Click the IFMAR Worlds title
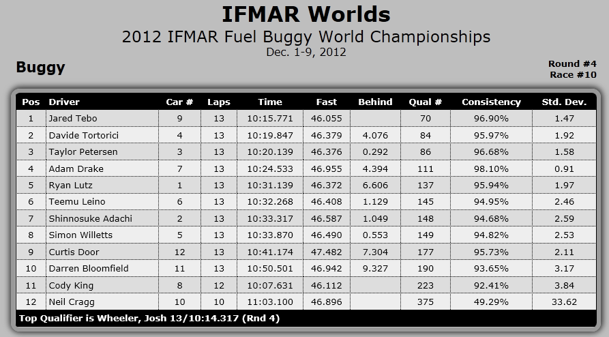Screen dimensions: 609x337 click(306, 15)
